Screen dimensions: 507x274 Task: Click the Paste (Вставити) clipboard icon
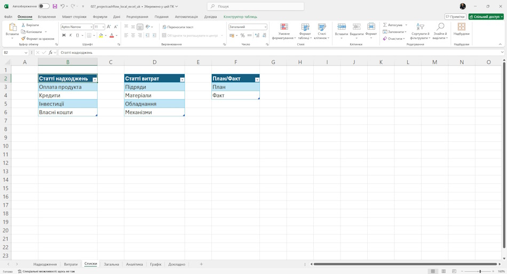13,27
